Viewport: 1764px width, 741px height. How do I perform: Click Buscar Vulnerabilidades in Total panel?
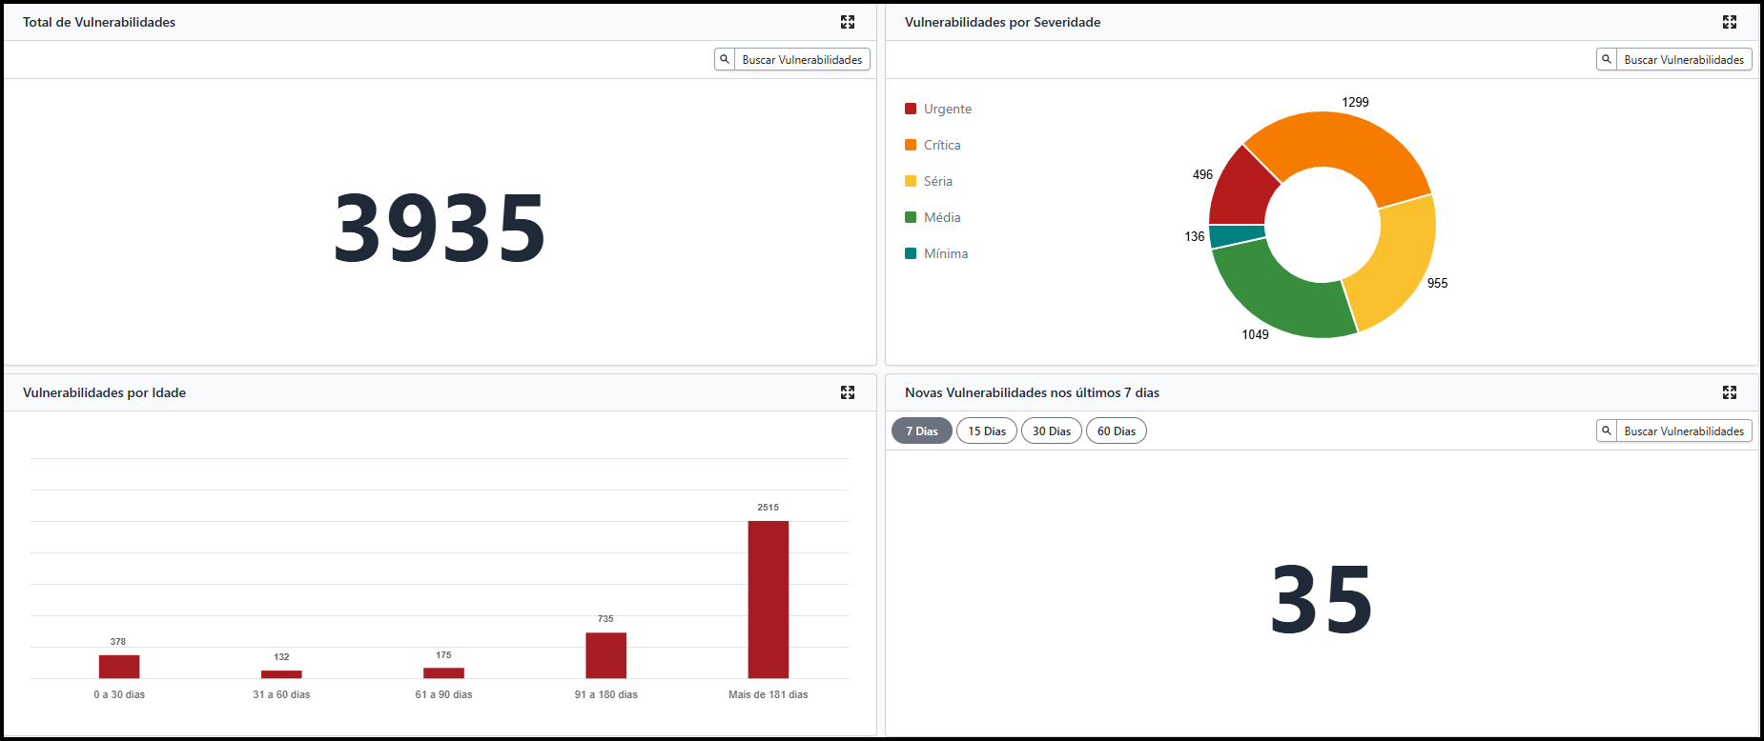click(x=802, y=59)
